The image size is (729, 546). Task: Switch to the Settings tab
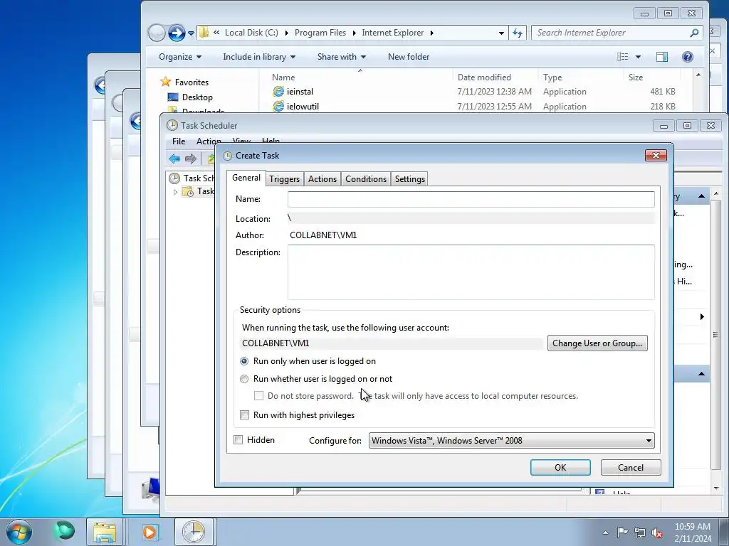[409, 179]
